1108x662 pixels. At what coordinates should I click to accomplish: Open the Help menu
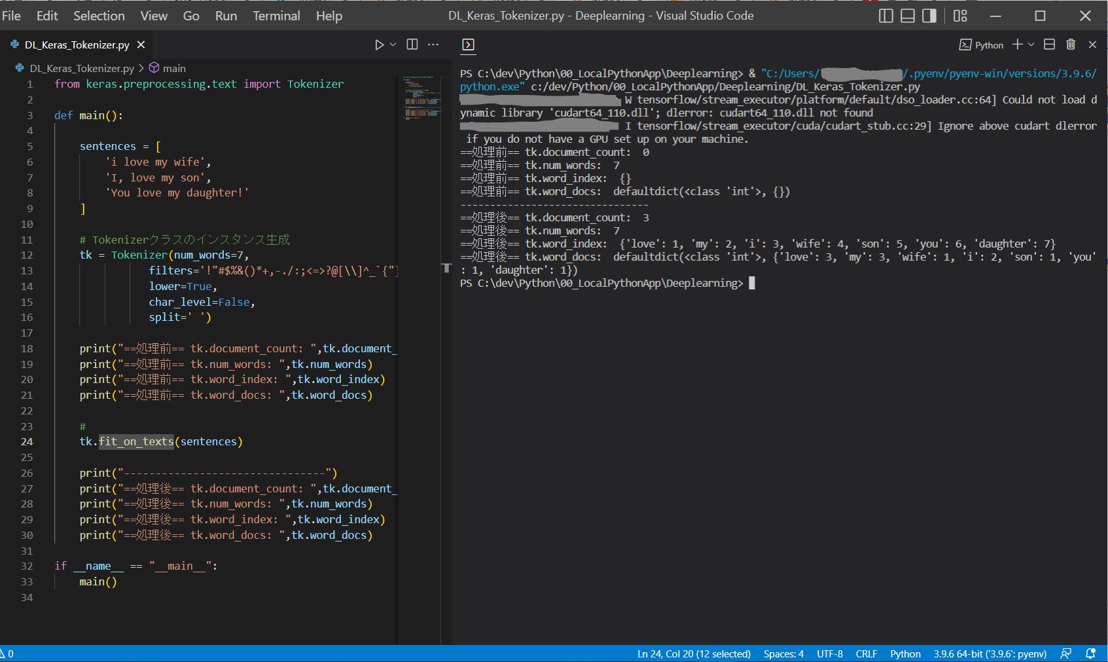[x=329, y=16]
